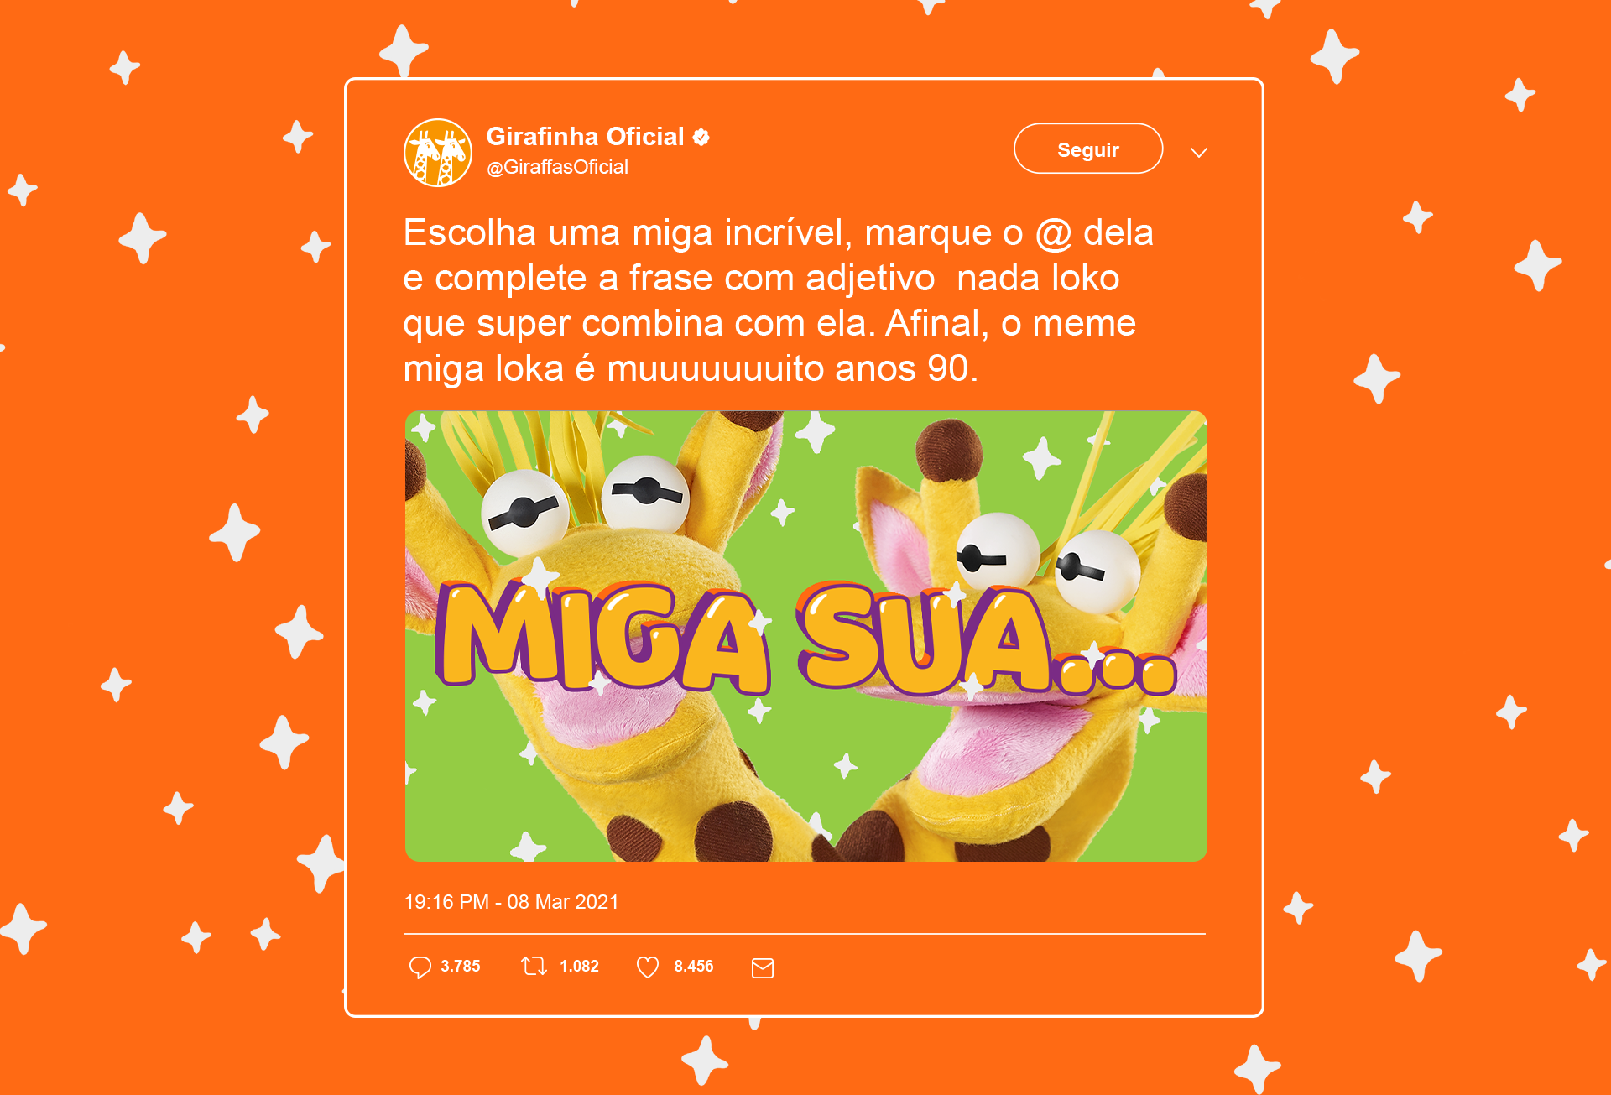The image size is (1611, 1095).
Task: Open the MIGA SUA giraffe image
Action: click(805, 636)
